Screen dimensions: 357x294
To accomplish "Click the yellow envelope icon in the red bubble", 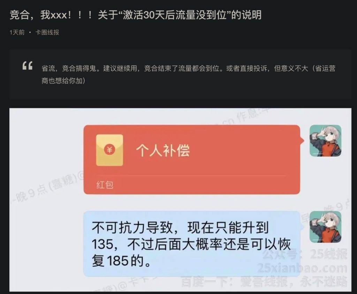I will coord(109,150).
